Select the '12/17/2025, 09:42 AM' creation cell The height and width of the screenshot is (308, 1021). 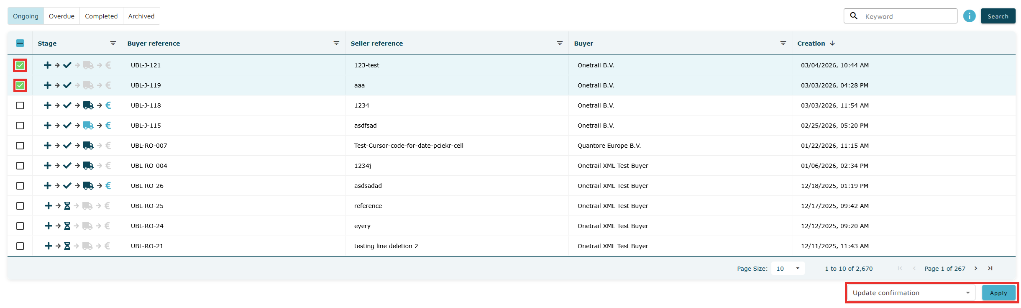pos(903,206)
